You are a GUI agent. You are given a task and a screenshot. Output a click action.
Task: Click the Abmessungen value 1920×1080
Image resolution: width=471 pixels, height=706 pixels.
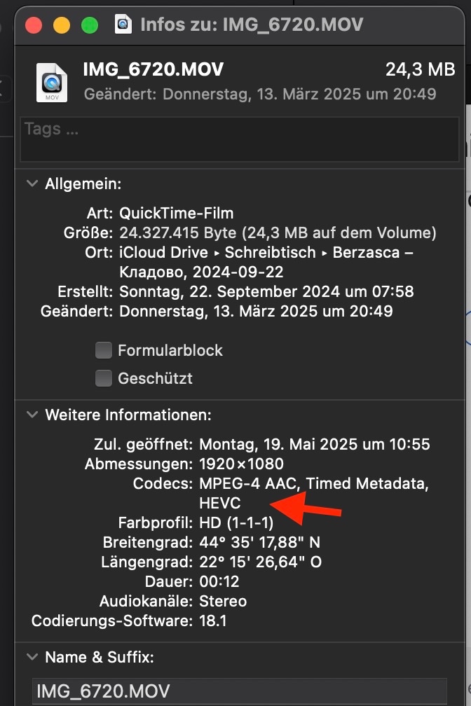tap(241, 464)
